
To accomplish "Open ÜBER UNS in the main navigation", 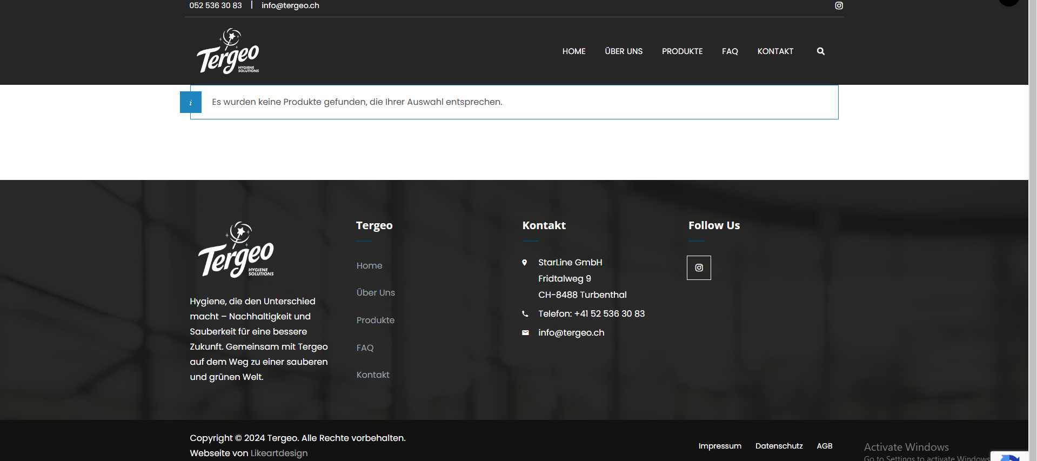I will pyautogui.click(x=624, y=51).
